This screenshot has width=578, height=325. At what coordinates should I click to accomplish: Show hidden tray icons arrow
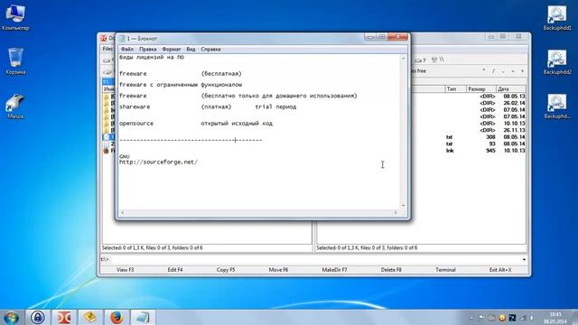pyautogui.click(x=471, y=318)
